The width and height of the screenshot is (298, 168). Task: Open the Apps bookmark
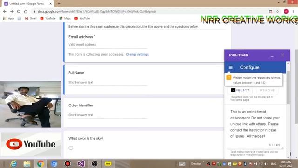tap(8, 18)
